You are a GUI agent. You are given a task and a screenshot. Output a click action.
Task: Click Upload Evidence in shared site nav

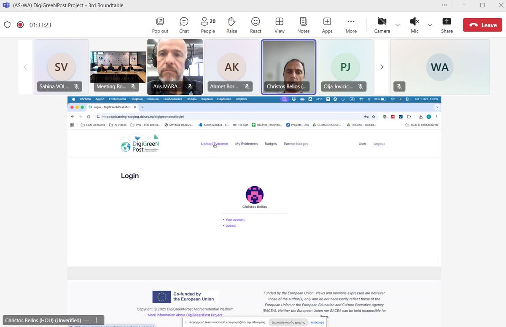point(214,144)
